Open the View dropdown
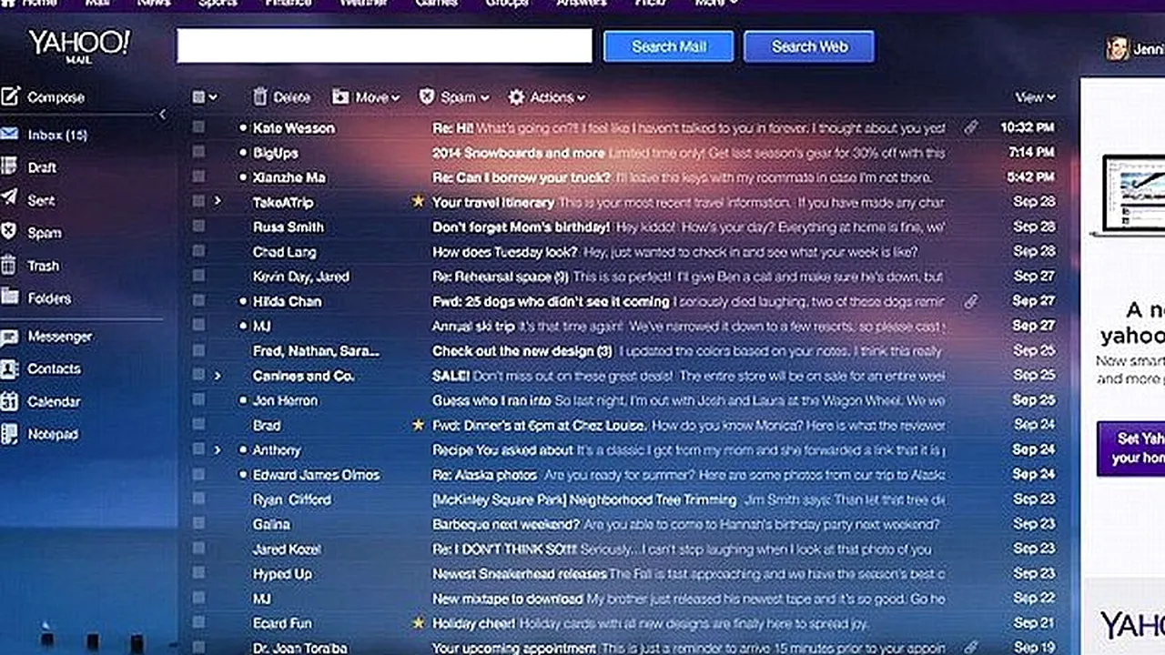This screenshot has width=1165, height=655. coord(1035,97)
